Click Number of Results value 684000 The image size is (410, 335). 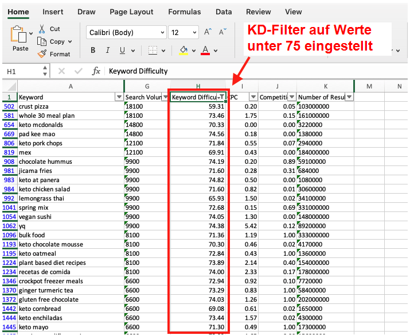[325, 171]
